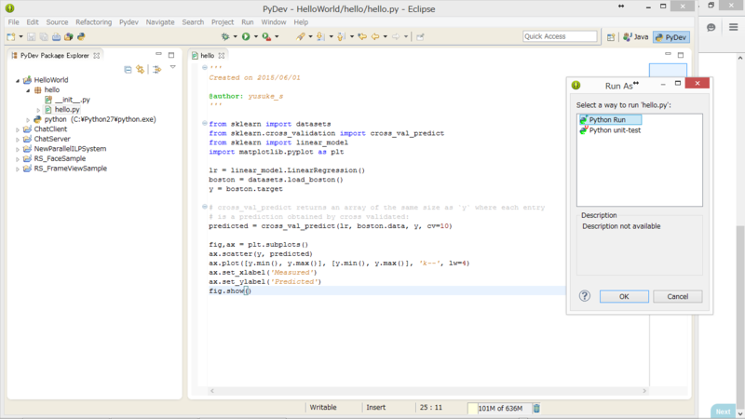Click the editor horizontal scrollbar
This screenshot has width=745, height=419.
click(428, 391)
